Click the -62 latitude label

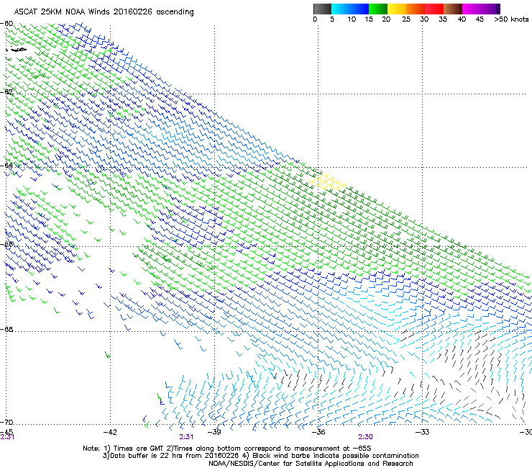[x=6, y=91]
